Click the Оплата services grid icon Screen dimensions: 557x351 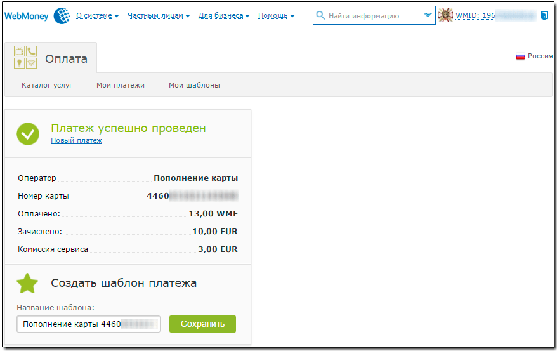[25, 57]
